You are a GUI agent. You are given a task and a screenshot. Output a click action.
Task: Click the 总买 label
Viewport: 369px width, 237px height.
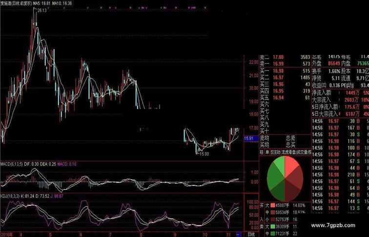[x=290, y=145]
